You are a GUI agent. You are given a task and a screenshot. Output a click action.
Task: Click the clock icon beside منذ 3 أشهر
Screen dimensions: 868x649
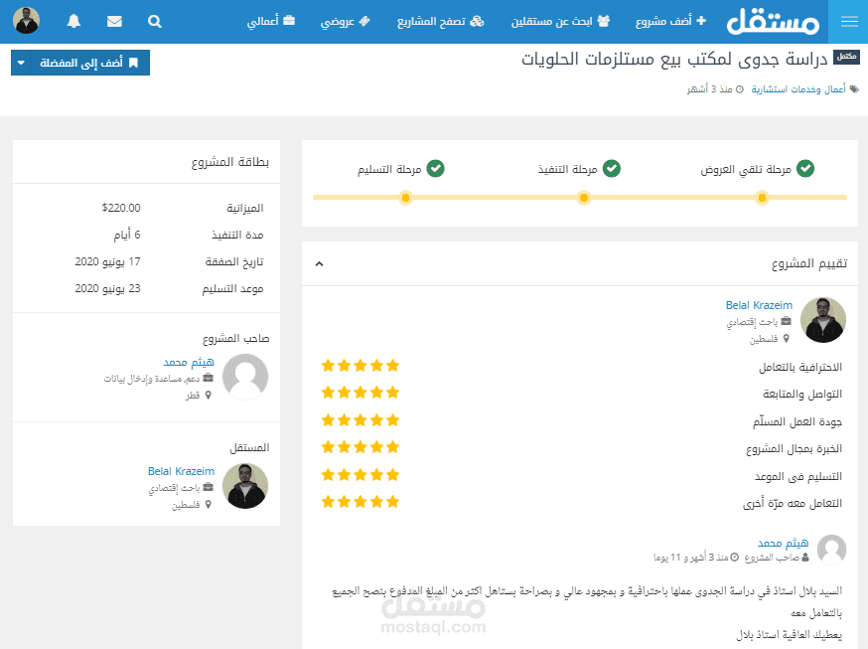(740, 89)
